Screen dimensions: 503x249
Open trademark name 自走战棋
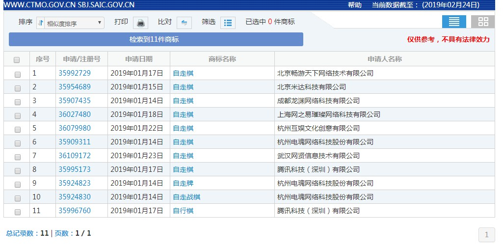186,197
